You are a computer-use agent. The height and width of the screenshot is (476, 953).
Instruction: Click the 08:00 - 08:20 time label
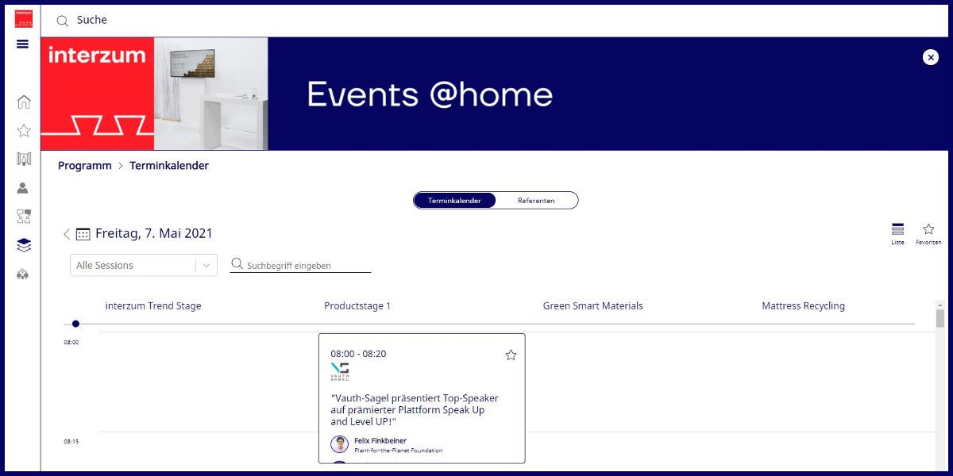point(358,354)
